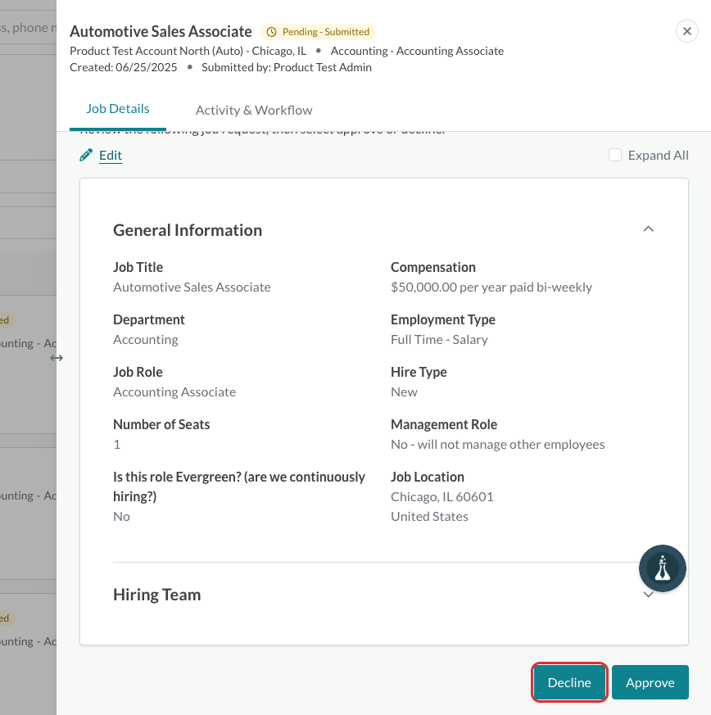Click the management role value text

497,445
